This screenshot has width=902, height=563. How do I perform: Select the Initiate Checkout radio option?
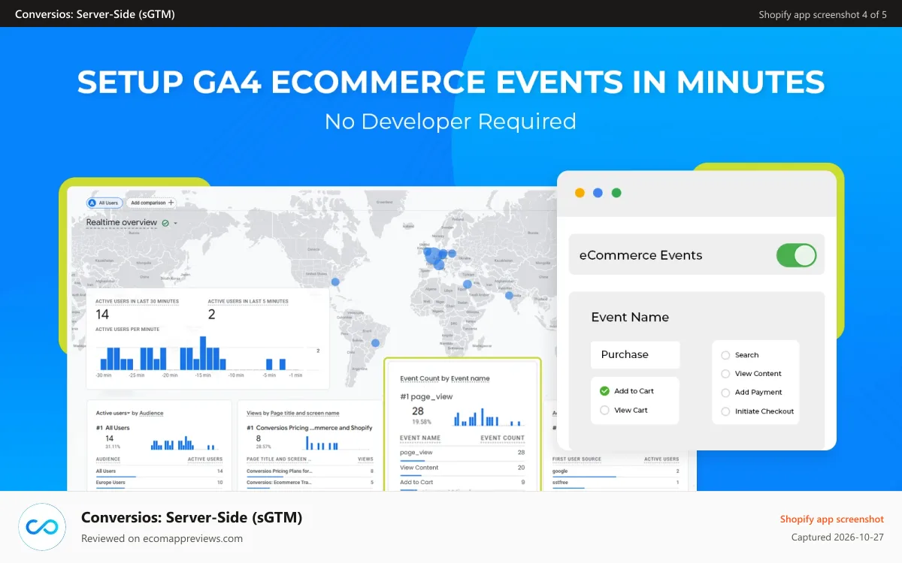pos(725,411)
